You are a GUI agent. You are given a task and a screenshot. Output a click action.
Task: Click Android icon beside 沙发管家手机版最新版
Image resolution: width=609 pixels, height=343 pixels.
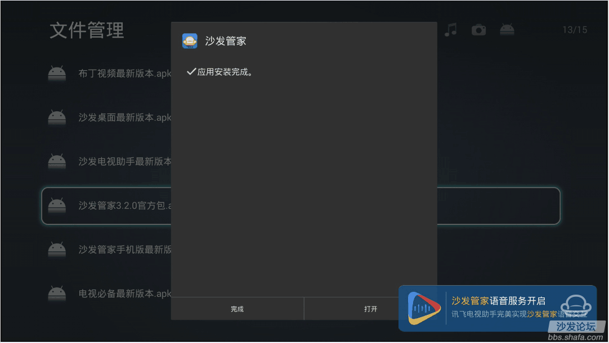[x=57, y=250]
